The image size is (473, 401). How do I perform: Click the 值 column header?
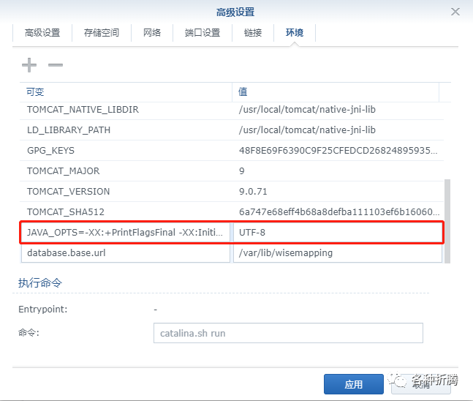click(336, 91)
